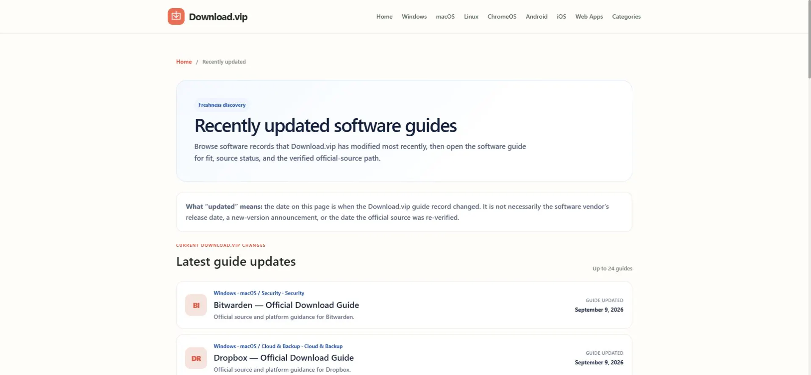Click the Recently updated breadcrumb text
This screenshot has width=811, height=375.
(224, 62)
